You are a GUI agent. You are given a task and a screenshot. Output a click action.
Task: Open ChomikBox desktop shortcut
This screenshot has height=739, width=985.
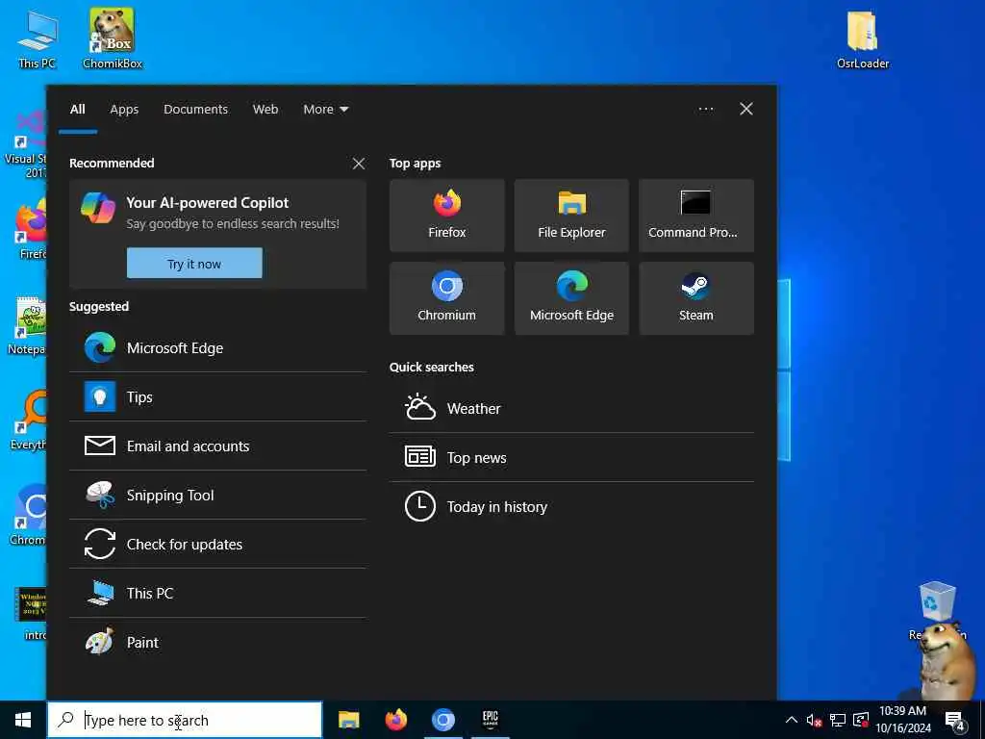pos(113,38)
